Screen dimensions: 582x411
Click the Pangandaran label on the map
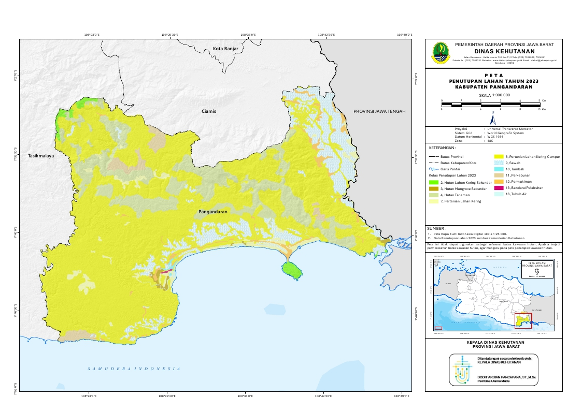pos(214,212)
